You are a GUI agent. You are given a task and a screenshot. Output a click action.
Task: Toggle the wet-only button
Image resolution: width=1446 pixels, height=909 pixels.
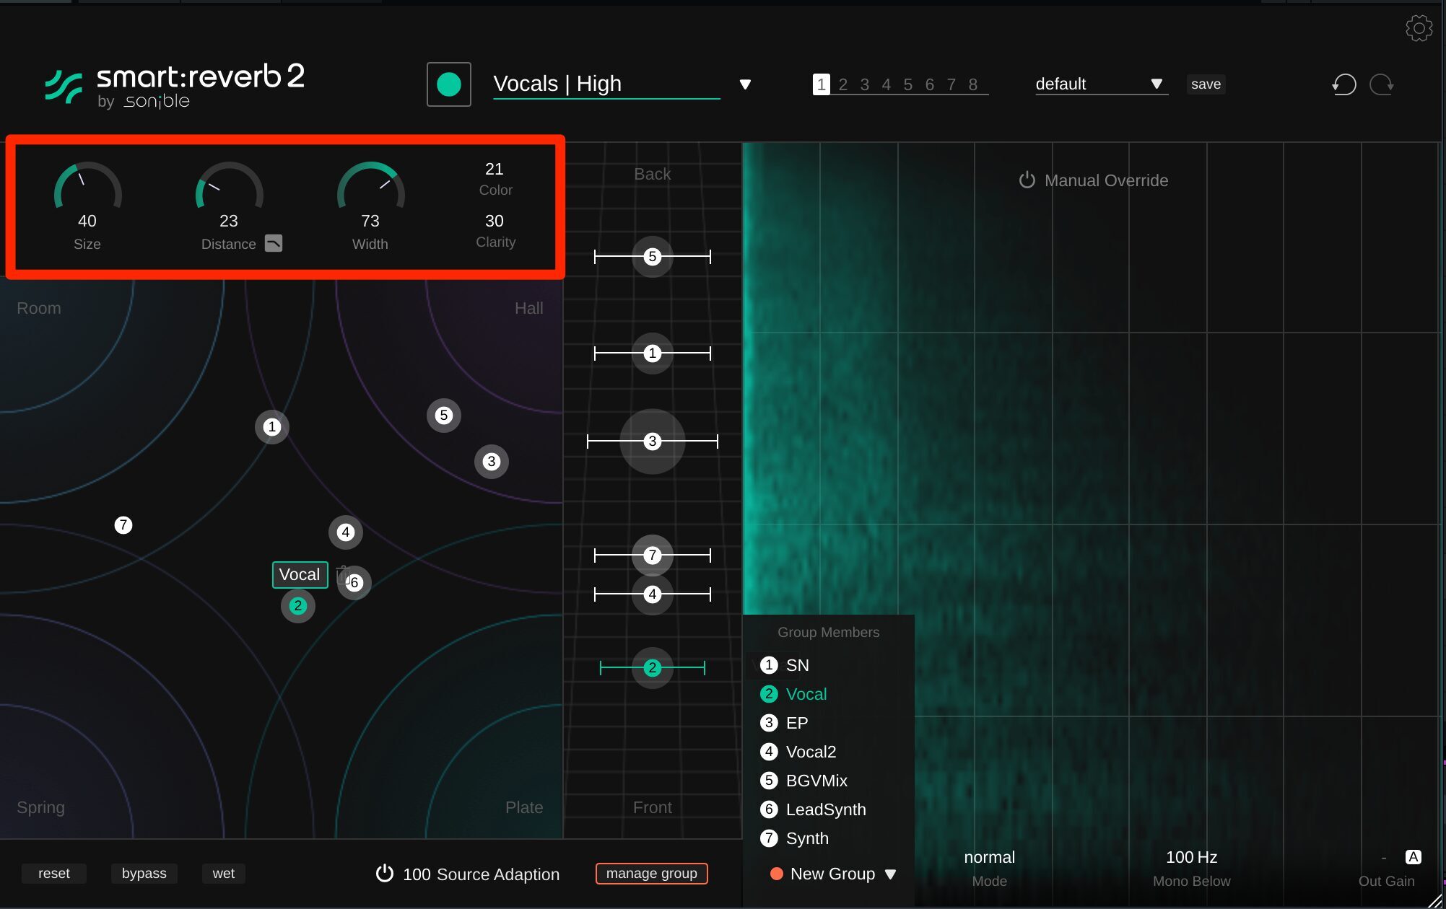[224, 874]
